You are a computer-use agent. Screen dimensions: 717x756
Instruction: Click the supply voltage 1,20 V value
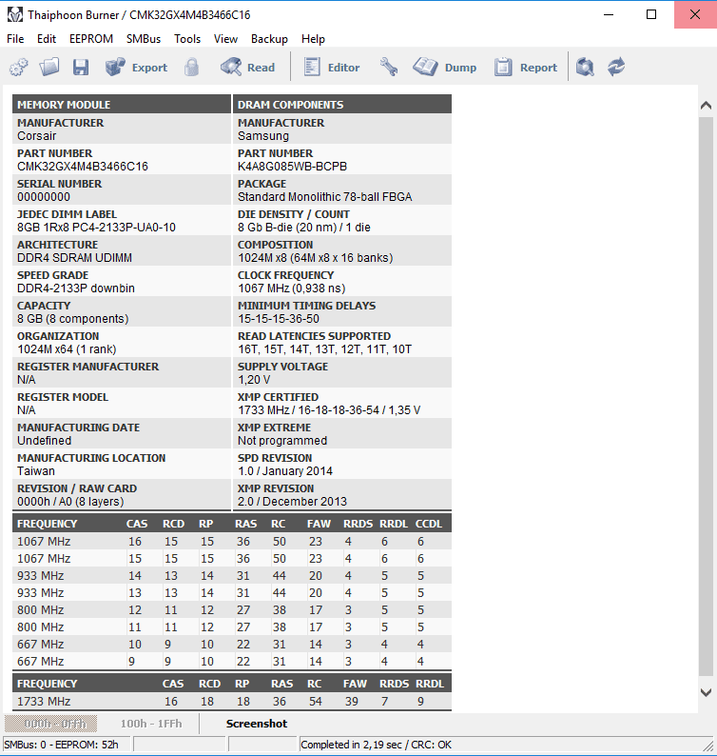pyautogui.click(x=254, y=380)
